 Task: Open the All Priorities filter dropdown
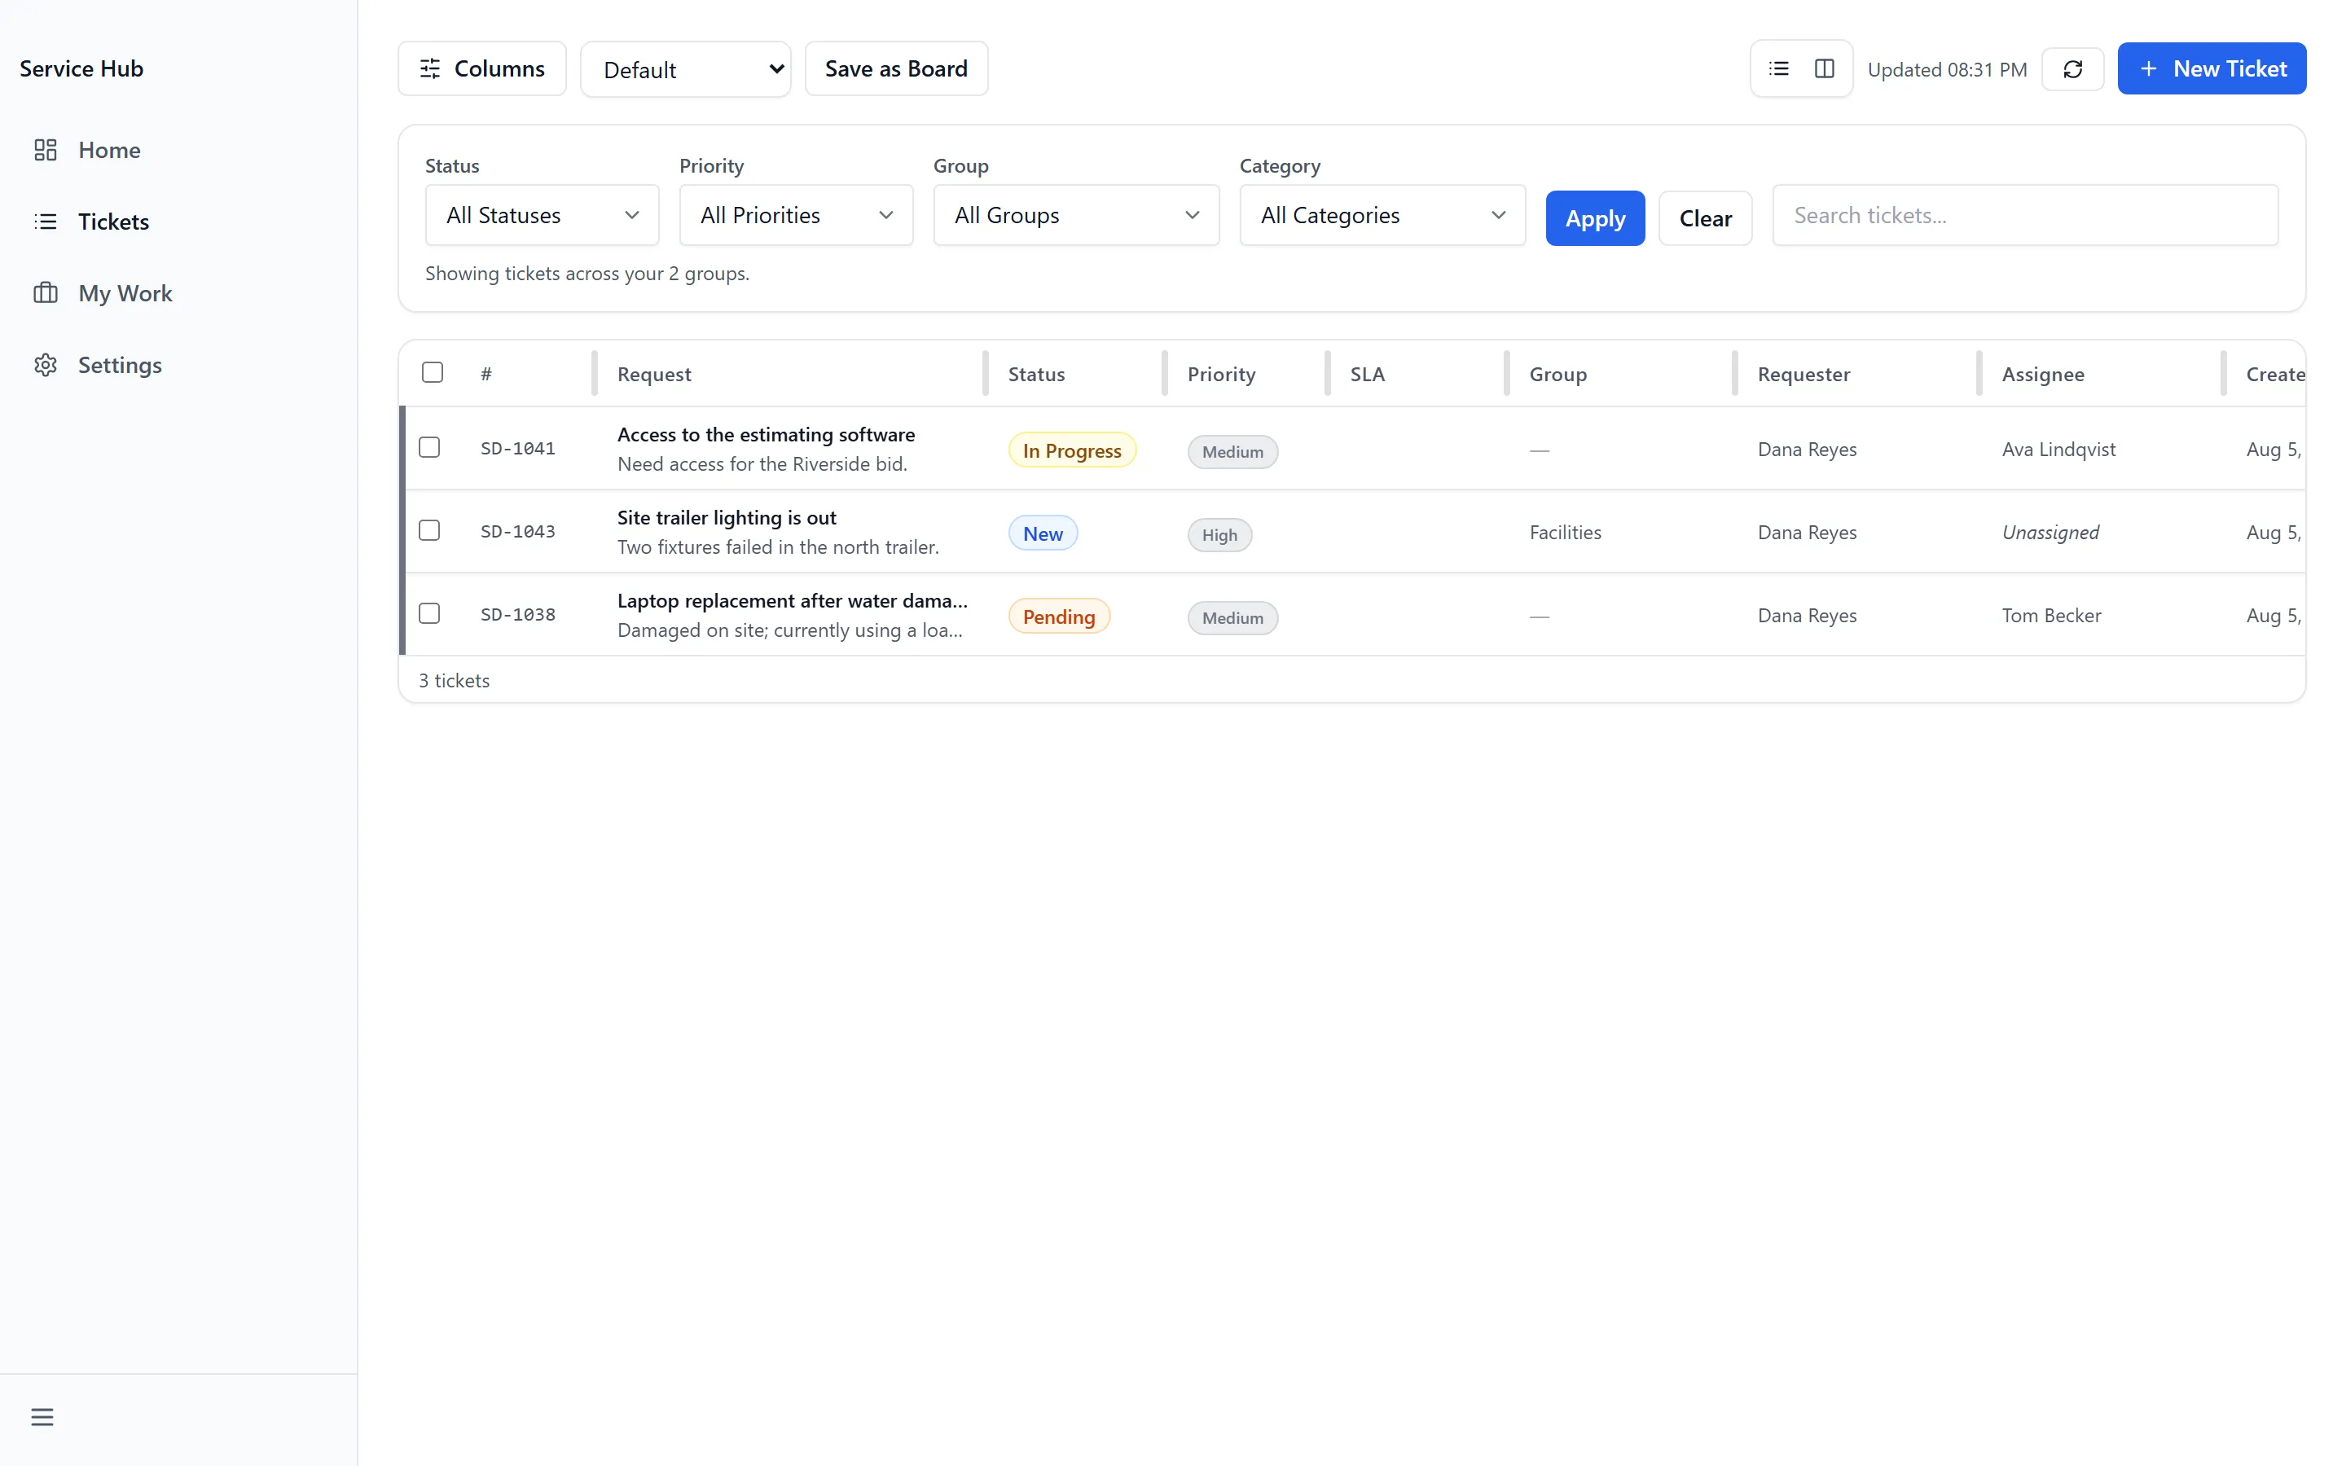point(796,215)
